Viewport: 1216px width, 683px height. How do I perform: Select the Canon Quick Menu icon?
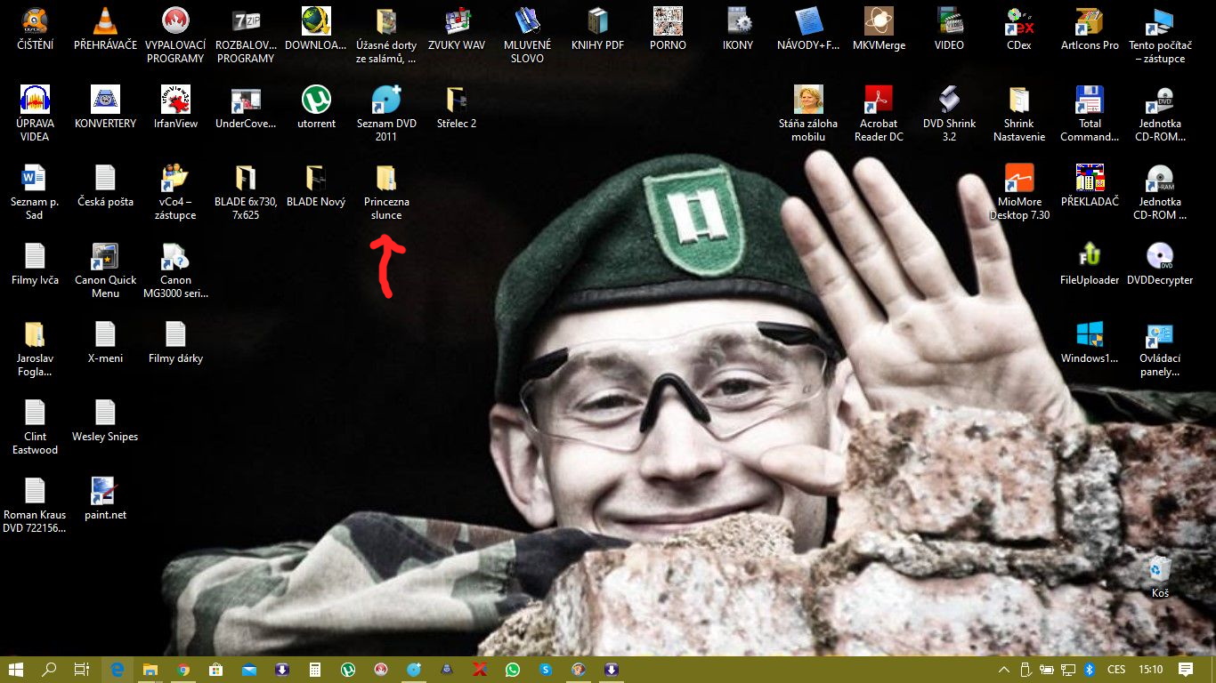tap(105, 270)
